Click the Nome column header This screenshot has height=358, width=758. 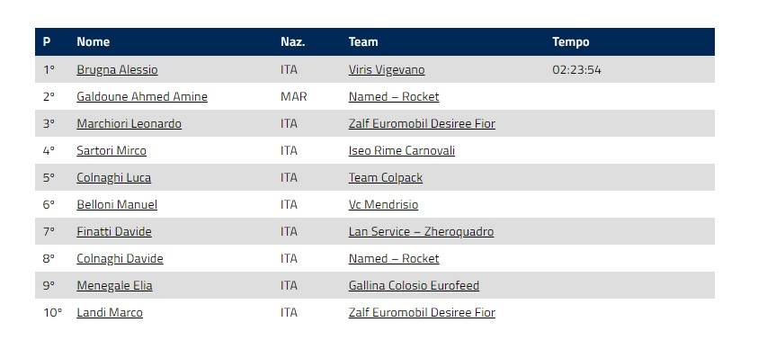click(x=94, y=41)
